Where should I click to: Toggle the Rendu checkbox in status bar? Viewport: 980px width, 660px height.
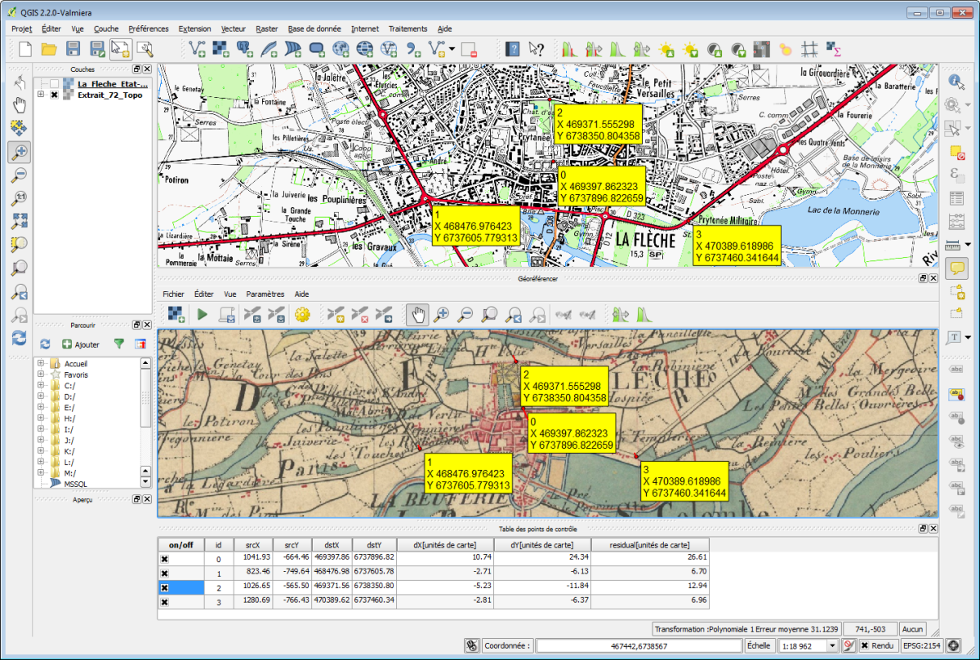[x=864, y=645]
